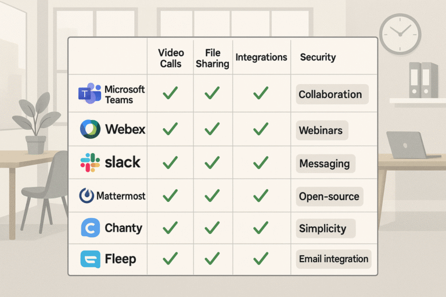Viewport: 446px width, 297px height.
Task: Click Chanty File Sharing checkmark
Action: [x=212, y=227]
